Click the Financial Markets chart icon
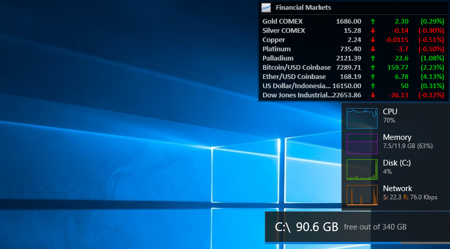The height and width of the screenshot is (249, 450). tap(266, 8)
